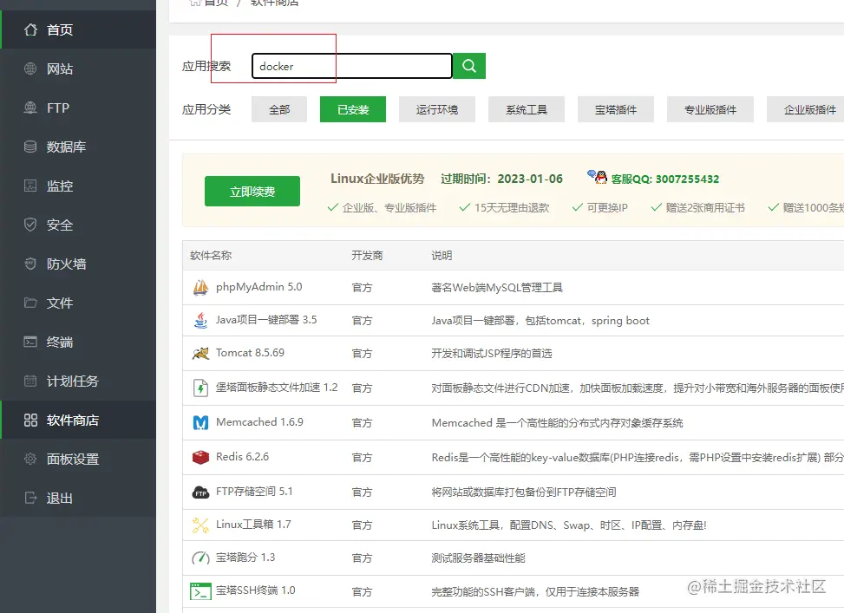Select the 宝塔SSH终端 terminal icon
Screen dimensions: 844x613
click(x=200, y=589)
